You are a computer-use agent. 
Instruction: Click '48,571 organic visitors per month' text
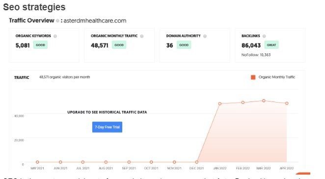click(64, 77)
